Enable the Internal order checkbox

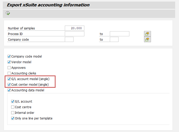[x=13, y=113]
